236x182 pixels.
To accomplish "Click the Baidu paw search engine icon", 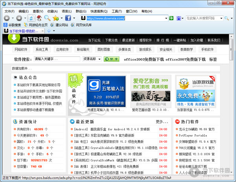I will [x=179, y=18].
